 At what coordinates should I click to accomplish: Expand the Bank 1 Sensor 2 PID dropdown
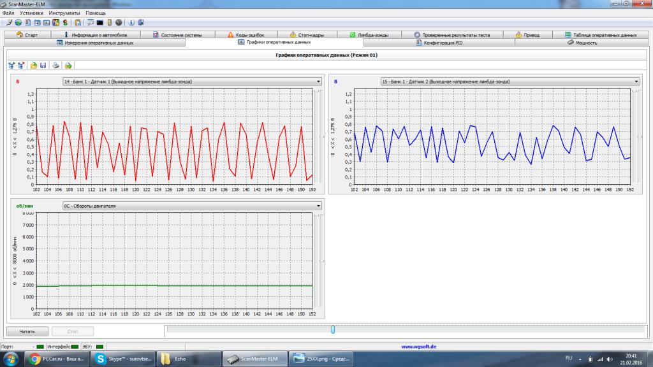(636, 82)
